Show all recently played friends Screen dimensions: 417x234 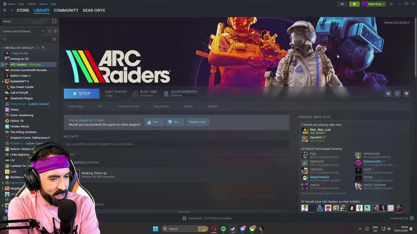pyautogui.click(x=323, y=193)
